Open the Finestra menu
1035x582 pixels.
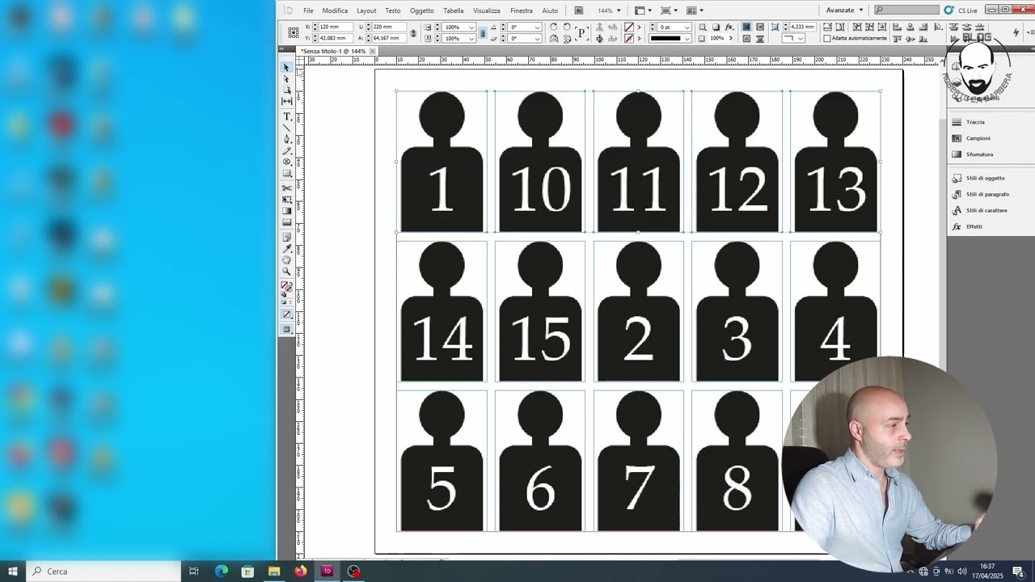[522, 11]
